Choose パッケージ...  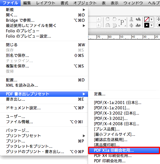point(44,131)
